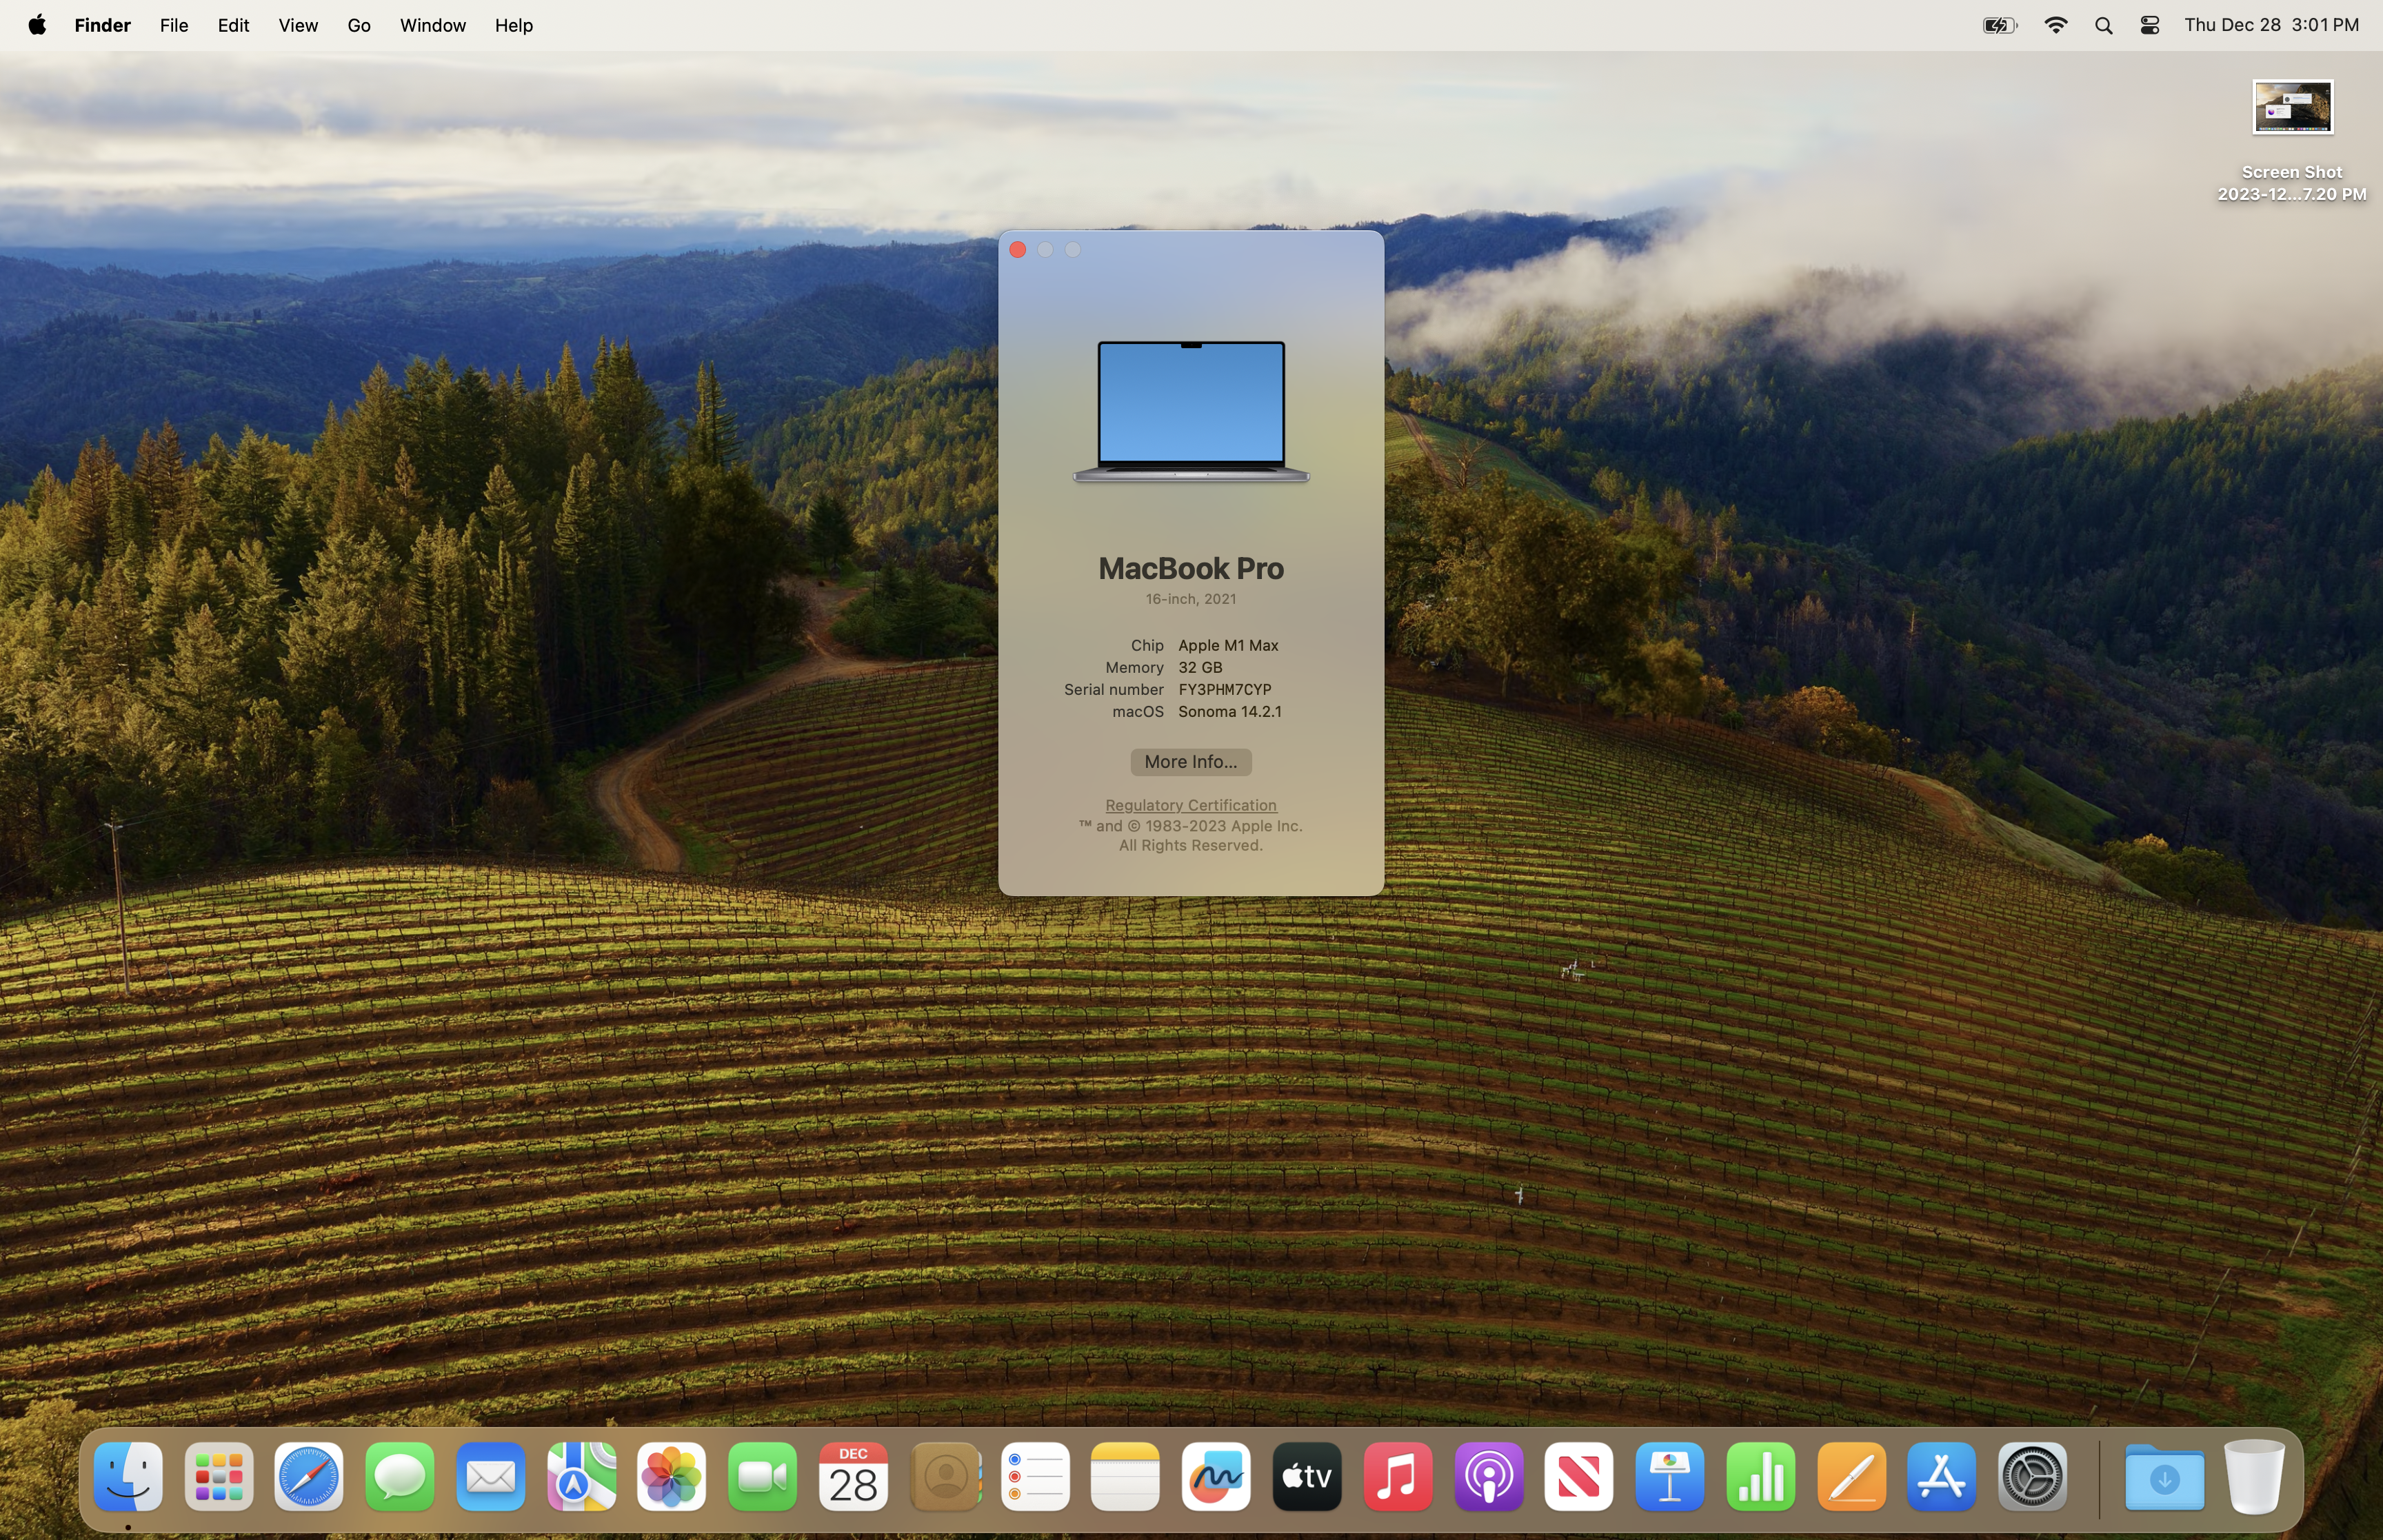The height and width of the screenshot is (1540, 2383).
Task: Open System Settings from the Dock
Action: coord(2033,1476)
